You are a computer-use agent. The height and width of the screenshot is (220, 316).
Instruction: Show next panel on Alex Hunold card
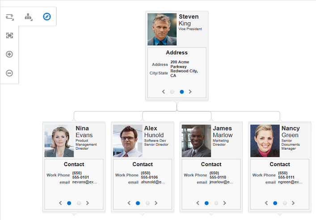(x=156, y=203)
